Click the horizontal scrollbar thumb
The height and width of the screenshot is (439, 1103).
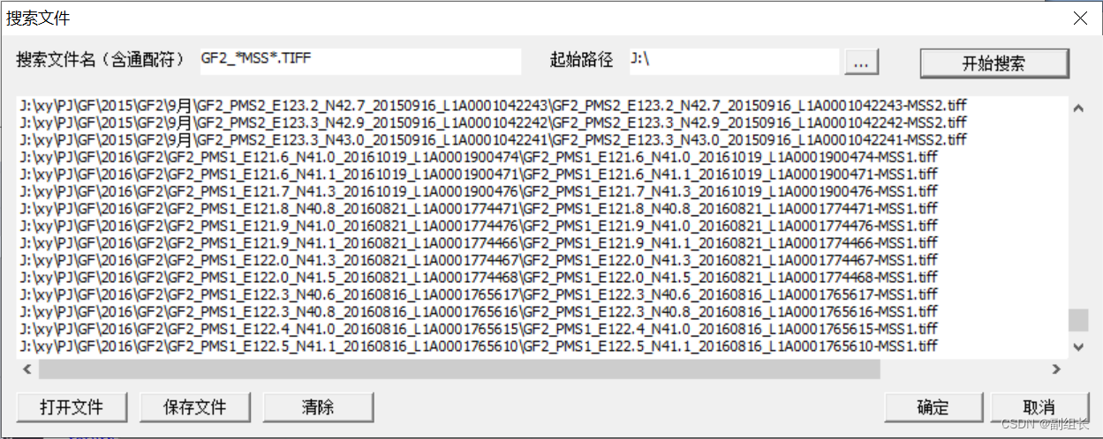459,369
